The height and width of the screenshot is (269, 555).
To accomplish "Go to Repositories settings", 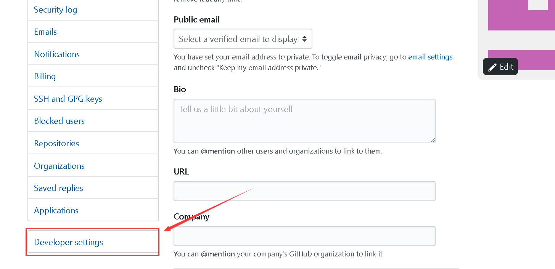I will click(93, 143).
